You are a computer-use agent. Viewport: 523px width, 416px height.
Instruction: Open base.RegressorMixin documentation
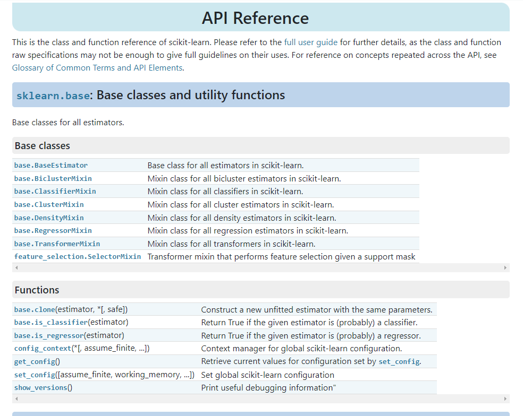pyautogui.click(x=53, y=230)
